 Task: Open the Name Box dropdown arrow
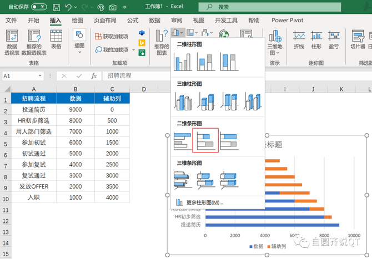point(40,76)
